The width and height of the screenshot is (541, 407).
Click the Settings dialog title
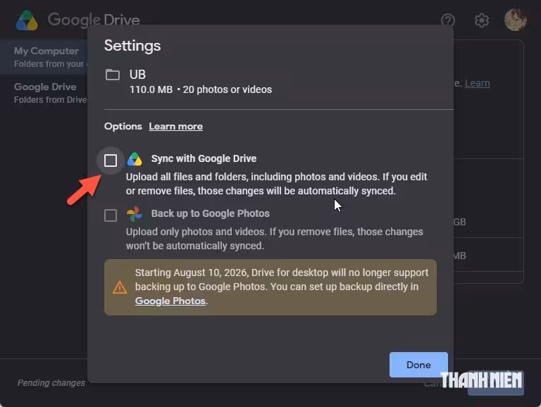click(x=132, y=46)
